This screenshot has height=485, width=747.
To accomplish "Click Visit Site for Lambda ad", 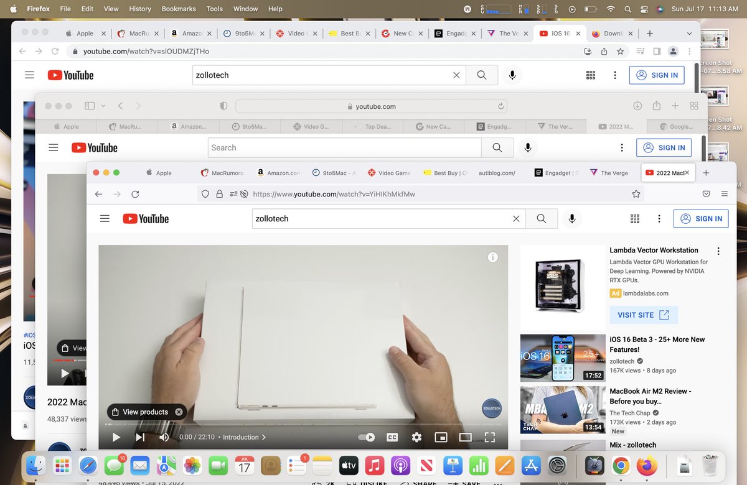I will pyautogui.click(x=644, y=315).
